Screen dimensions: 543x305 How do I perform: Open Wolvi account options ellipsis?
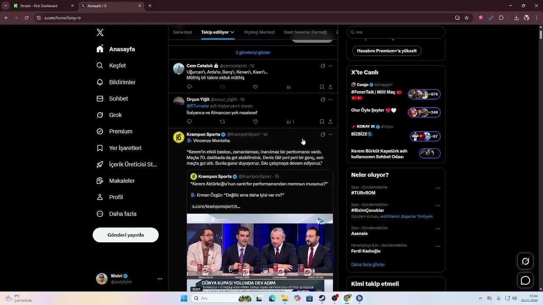[x=160, y=279]
